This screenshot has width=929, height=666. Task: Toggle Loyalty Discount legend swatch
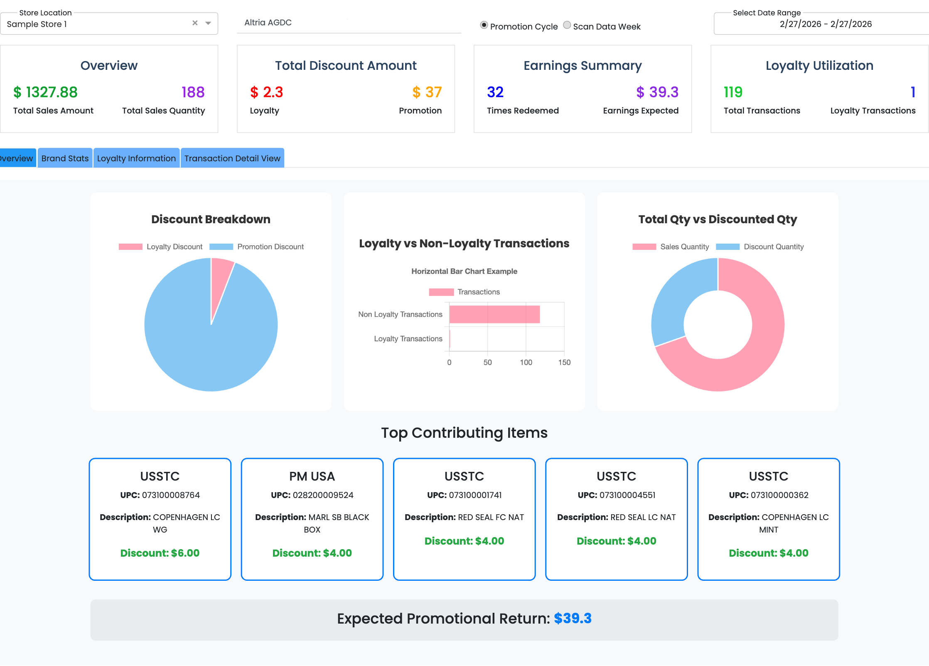(130, 247)
